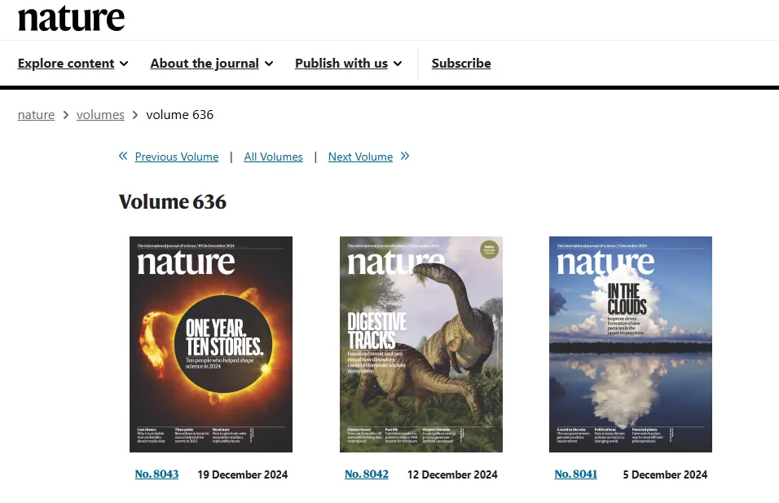This screenshot has height=503, width=779.
Task: Go to Next Volume
Action: [361, 157]
